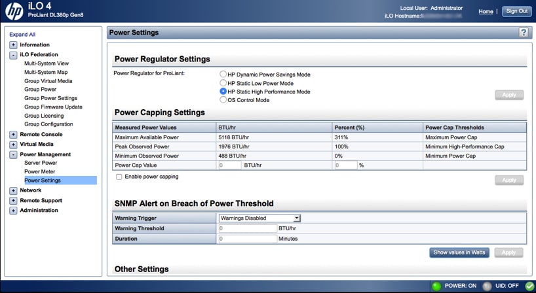Click the Network tree label
The image size is (536, 293).
coord(30,190)
